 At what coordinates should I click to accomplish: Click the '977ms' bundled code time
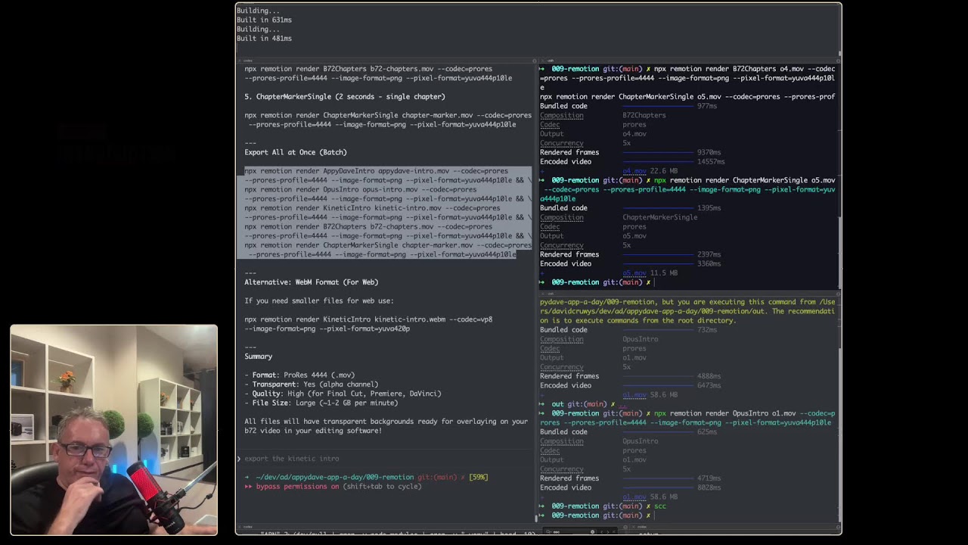(x=707, y=107)
